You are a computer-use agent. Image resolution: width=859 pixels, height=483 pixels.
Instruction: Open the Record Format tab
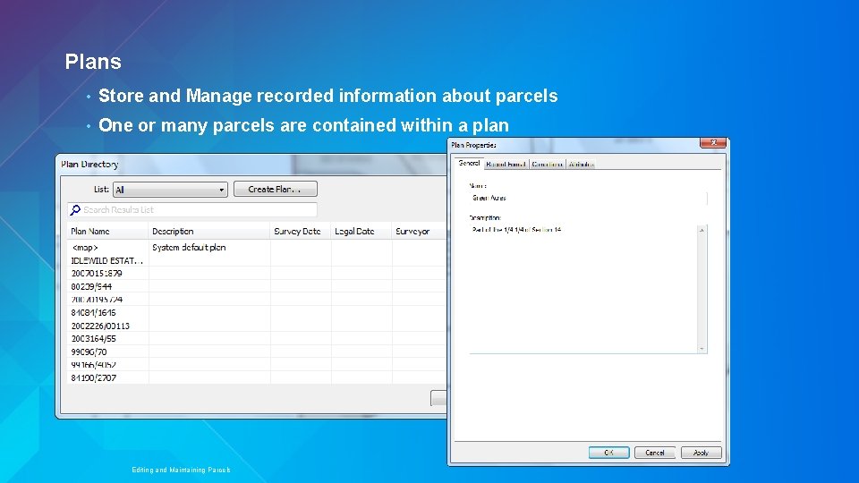[x=506, y=165]
